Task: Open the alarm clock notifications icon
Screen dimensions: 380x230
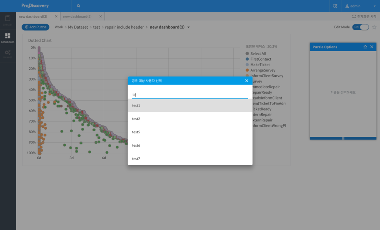Action: [335, 6]
